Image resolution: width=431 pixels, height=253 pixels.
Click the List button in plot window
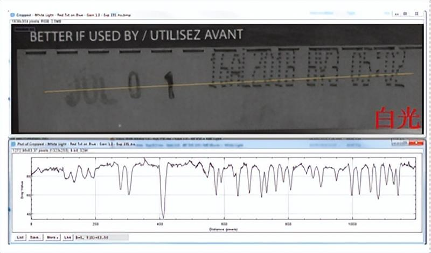20,237
